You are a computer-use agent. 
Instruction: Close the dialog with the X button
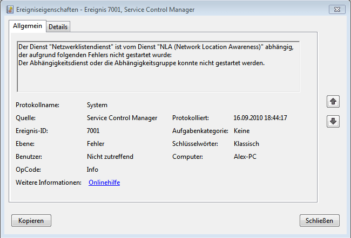click(337, 10)
